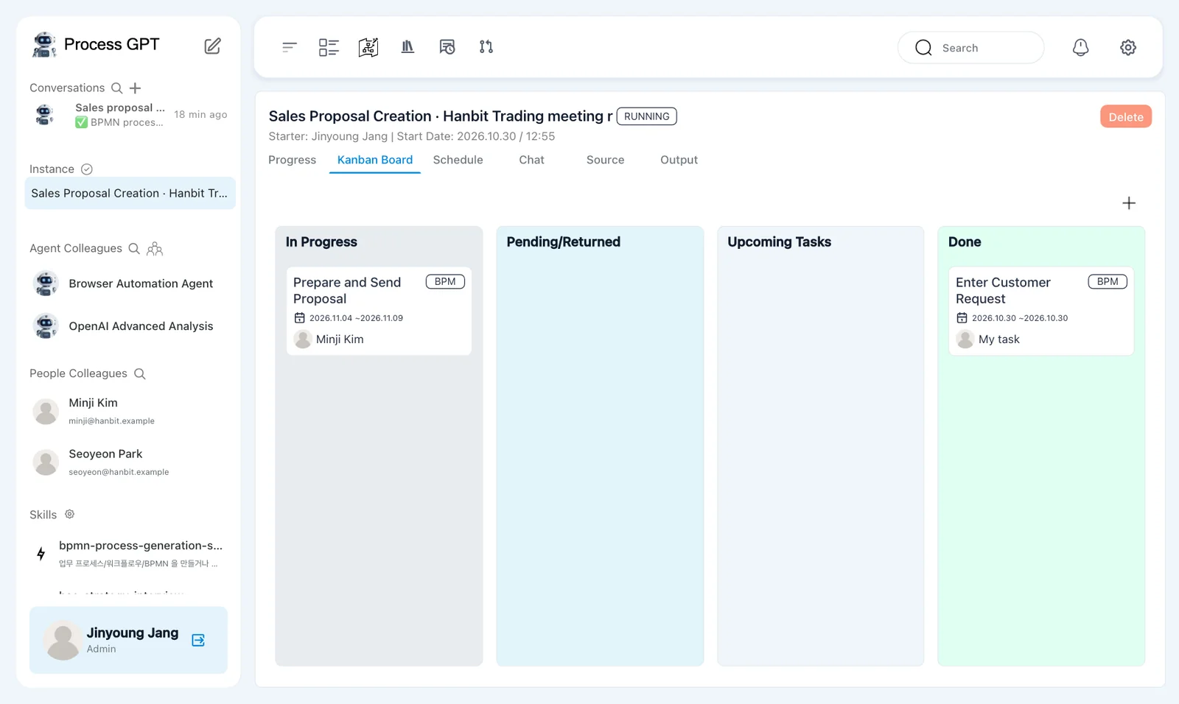The height and width of the screenshot is (704, 1179).
Task: Select the Kanban Board tab
Action: 375,160
